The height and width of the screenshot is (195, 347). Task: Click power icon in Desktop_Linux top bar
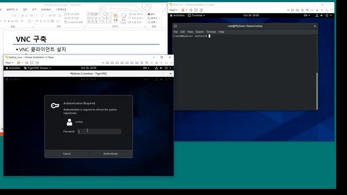(166, 68)
